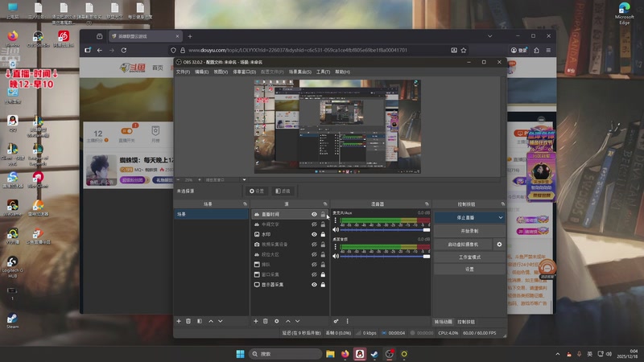644x362 pixels.
Task: Open the 文件(F) menu
Action: point(183,72)
